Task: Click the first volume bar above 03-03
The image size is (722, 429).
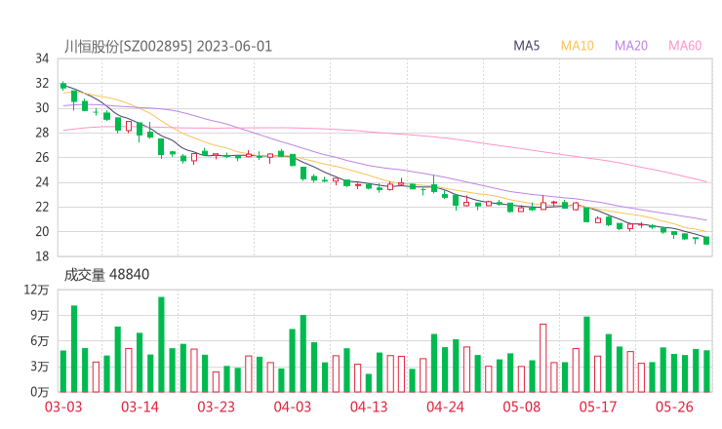Action: (x=63, y=371)
